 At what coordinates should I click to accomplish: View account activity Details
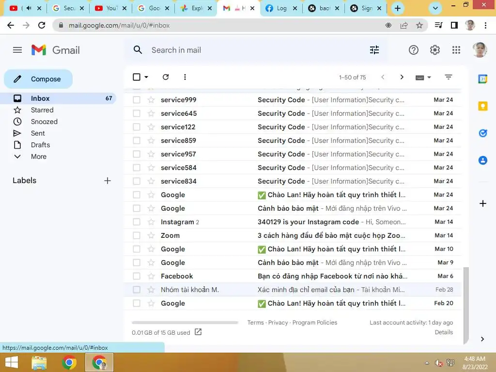444,332
